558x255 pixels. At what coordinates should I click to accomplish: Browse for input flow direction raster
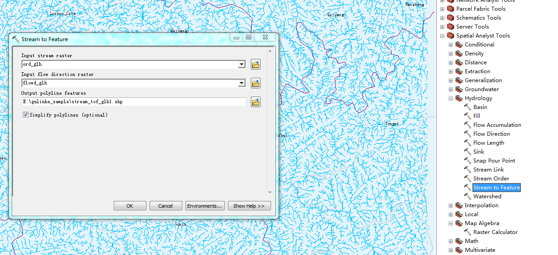click(256, 83)
